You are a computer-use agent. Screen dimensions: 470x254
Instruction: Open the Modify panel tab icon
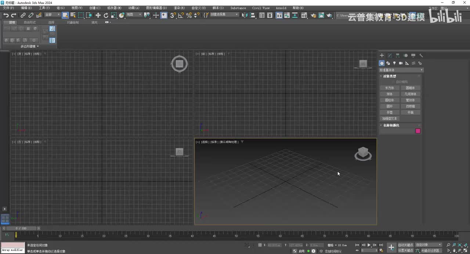point(390,56)
